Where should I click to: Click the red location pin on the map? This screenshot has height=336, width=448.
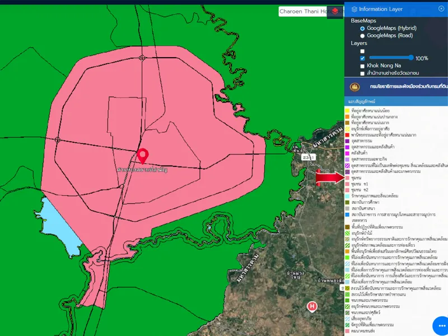pos(143,156)
